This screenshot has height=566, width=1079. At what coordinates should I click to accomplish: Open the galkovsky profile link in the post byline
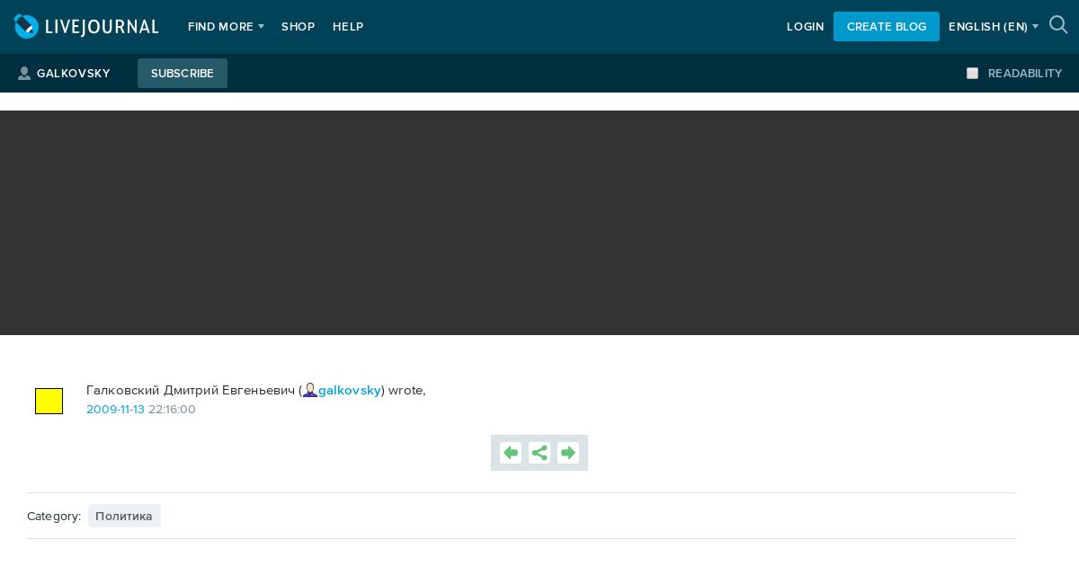tap(350, 390)
